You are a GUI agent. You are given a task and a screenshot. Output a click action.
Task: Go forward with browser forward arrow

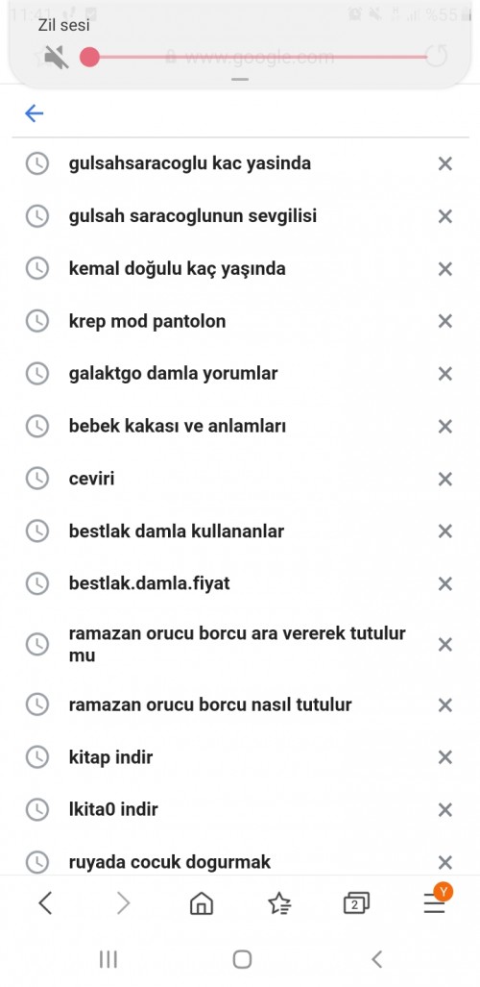click(123, 903)
